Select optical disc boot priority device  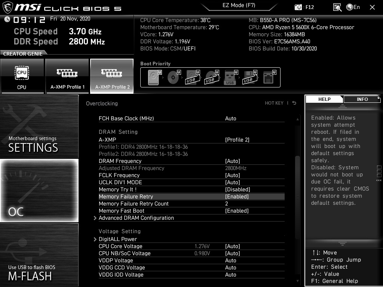[x=174, y=77]
